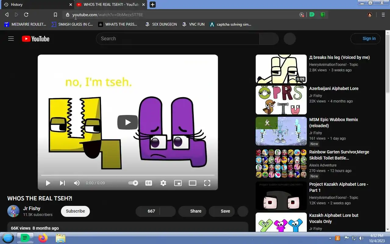Open Kazakh Alphabet Lore but Vocals Only
This screenshot has height=244, width=390.
(x=334, y=218)
